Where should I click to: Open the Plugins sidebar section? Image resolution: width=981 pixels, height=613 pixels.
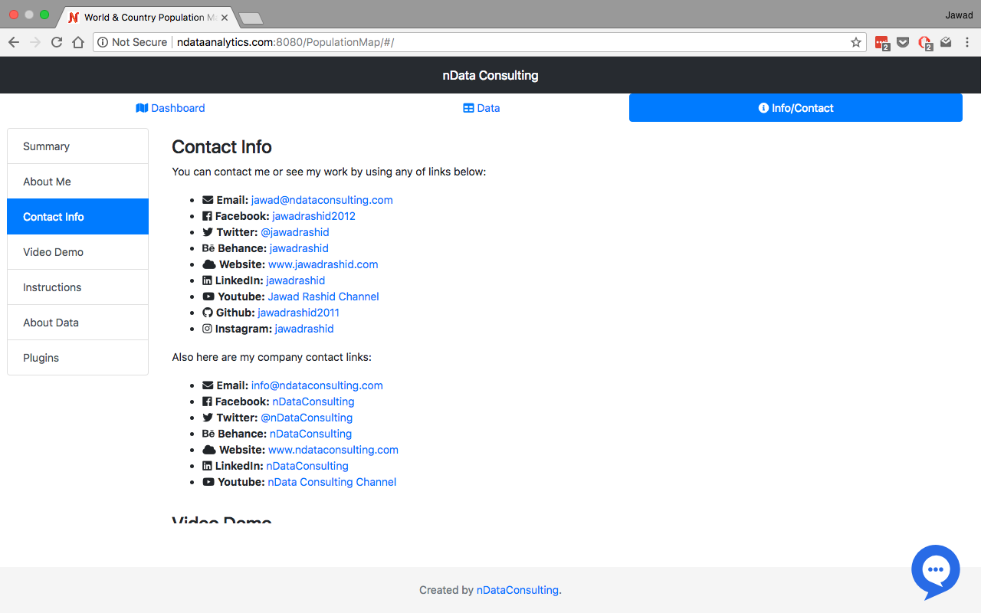tap(77, 358)
